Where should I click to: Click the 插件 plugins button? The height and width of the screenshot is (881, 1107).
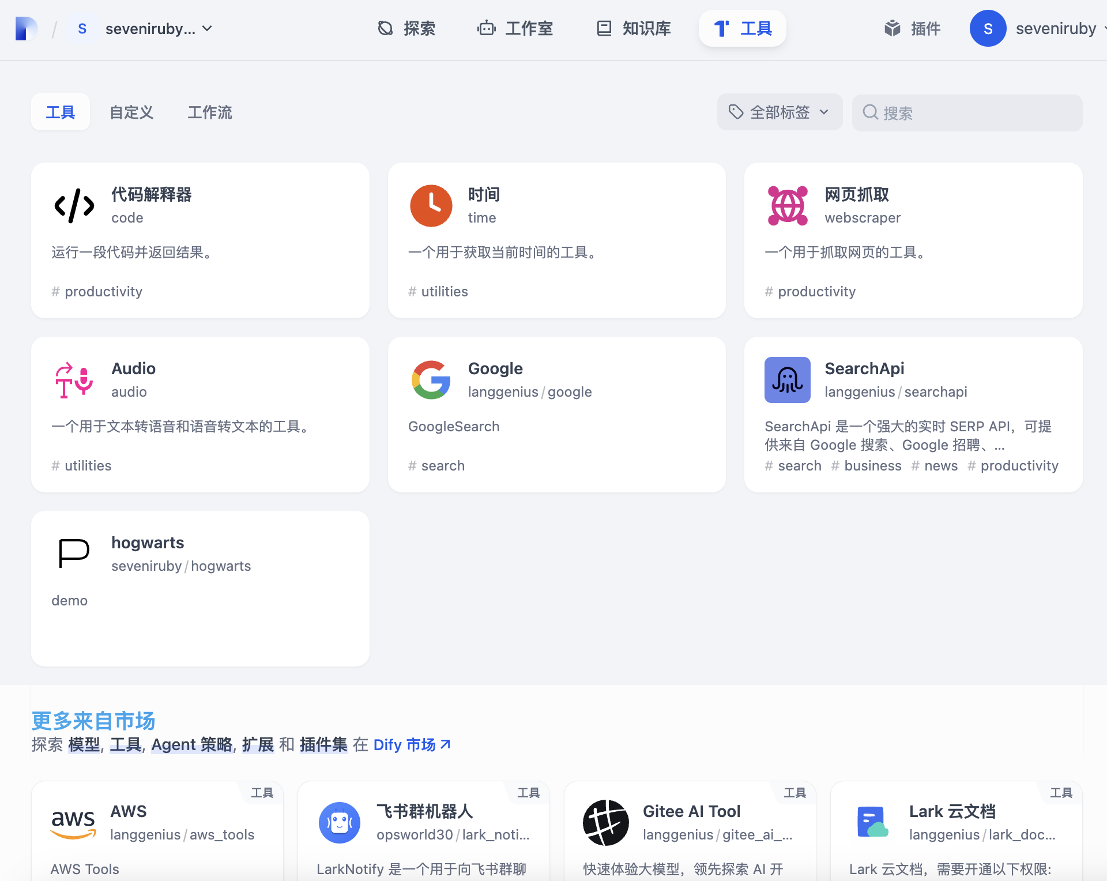point(913,29)
